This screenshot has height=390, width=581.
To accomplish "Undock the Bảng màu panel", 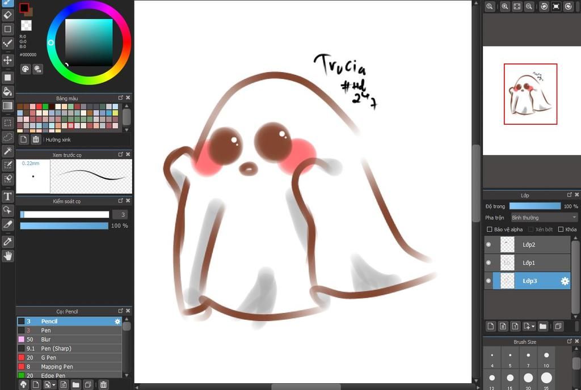I will coord(120,97).
